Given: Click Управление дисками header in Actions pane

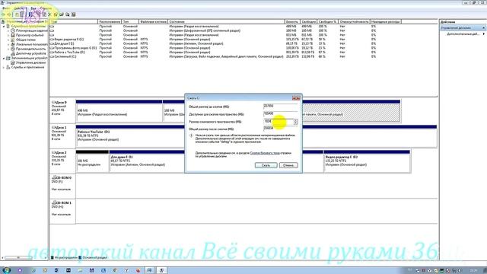Looking at the screenshot, I should point(463,28).
